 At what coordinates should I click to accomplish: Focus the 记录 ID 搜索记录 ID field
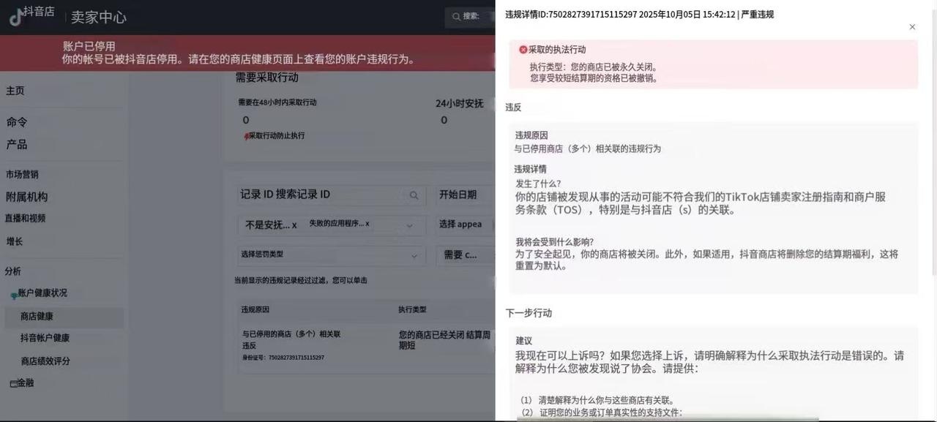pos(332,195)
